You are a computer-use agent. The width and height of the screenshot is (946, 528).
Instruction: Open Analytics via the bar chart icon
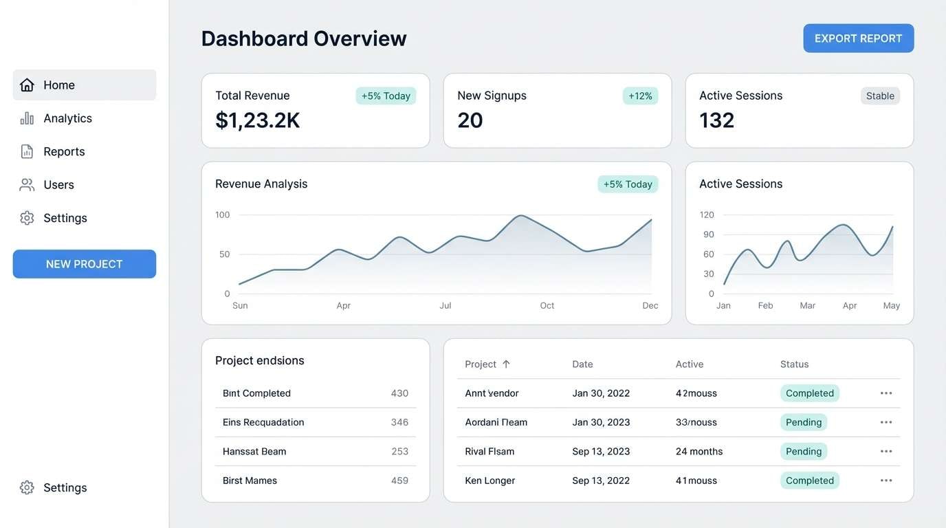pos(26,118)
